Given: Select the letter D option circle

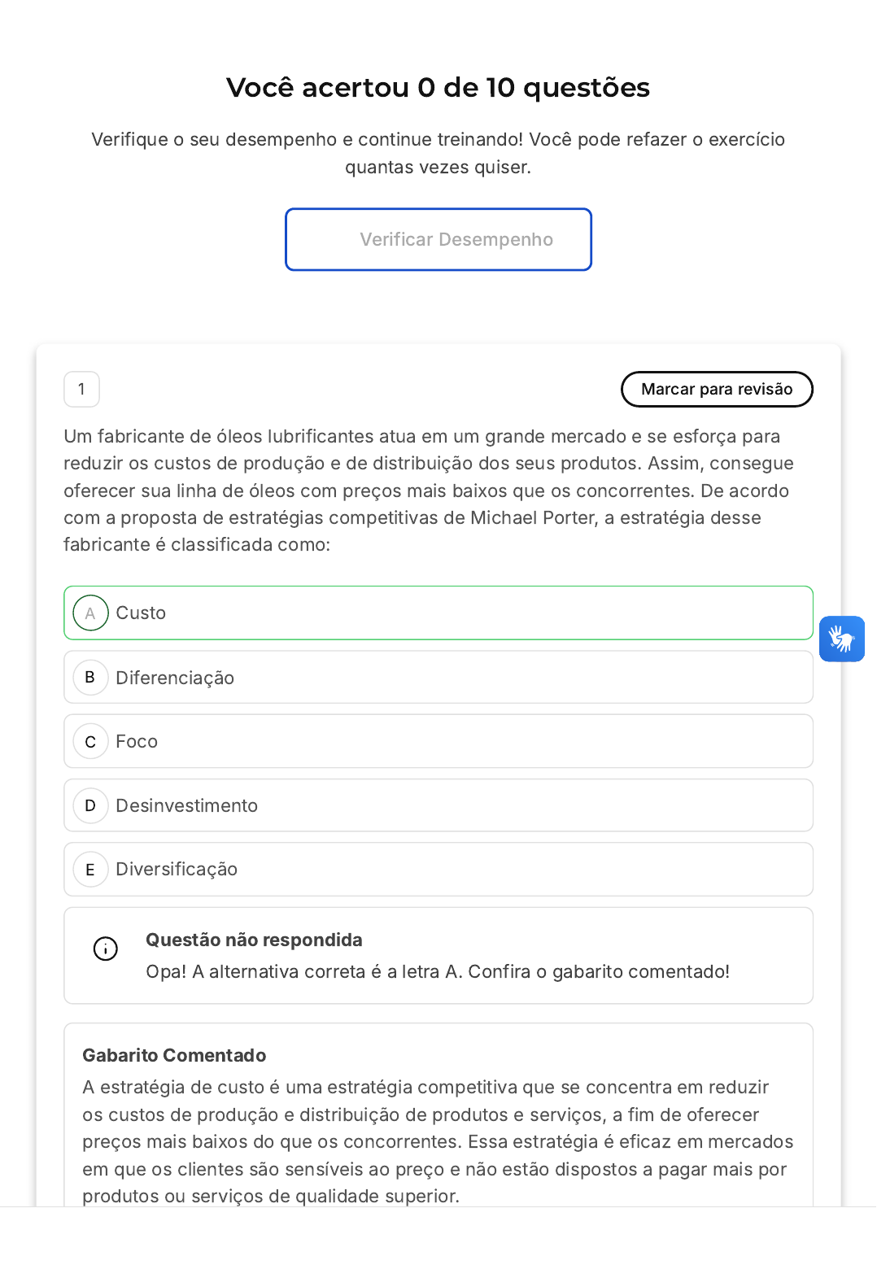Looking at the screenshot, I should tap(90, 805).
